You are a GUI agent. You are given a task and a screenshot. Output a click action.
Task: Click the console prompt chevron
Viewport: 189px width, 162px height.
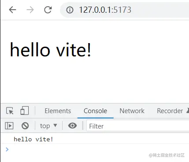tap(7, 149)
